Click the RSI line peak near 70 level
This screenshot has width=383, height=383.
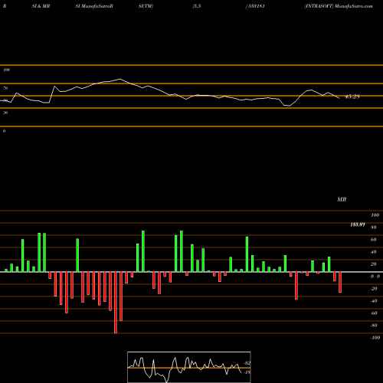(120, 79)
